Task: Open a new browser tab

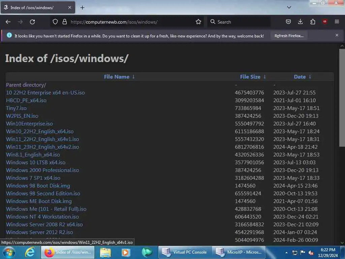Action: point(82,8)
